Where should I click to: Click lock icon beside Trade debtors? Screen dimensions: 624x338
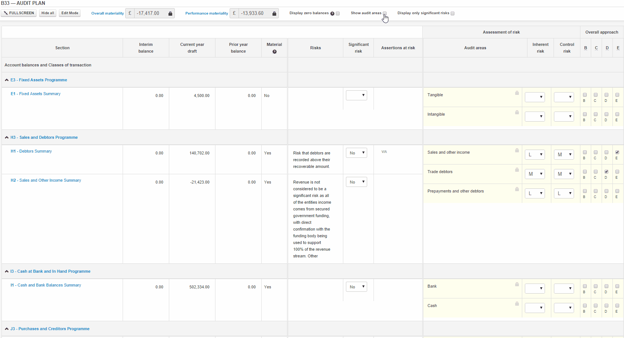pos(517,170)
